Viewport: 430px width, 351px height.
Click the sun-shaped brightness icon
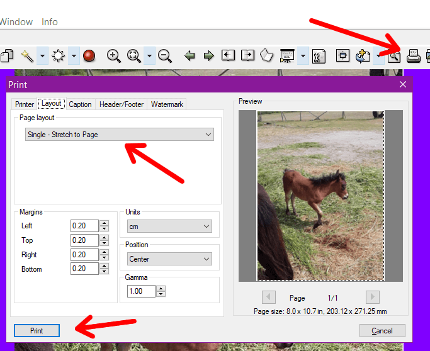coord(58,56)
